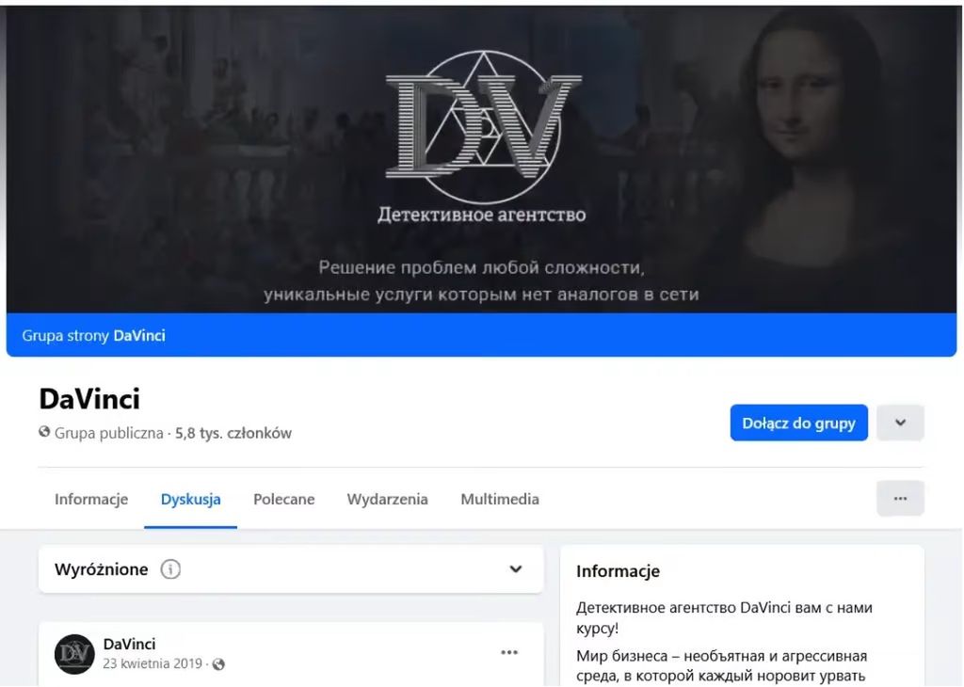Image resolution: width=964 pixels, height=687 pixels.
Task: Click the post's public globe icon
Action: [x=218, y=664]
